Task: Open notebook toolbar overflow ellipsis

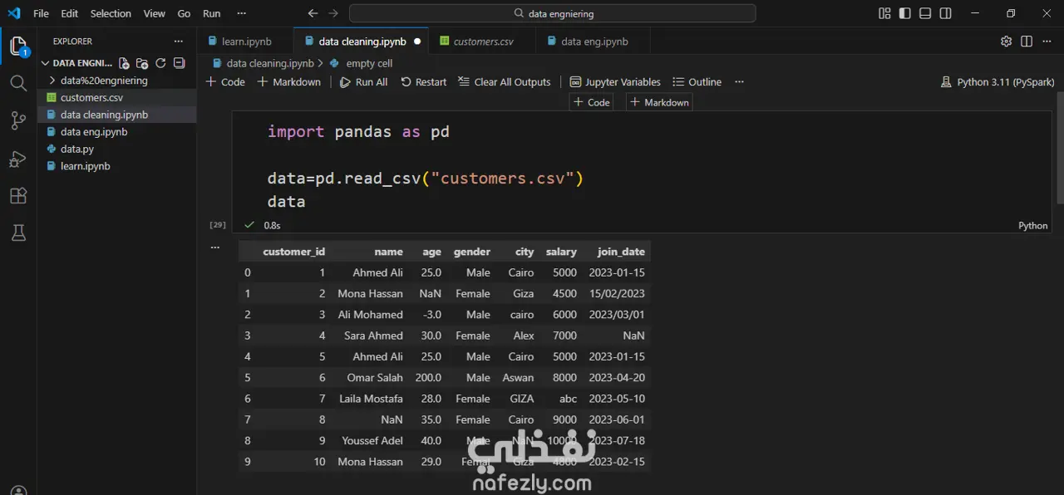Action: click(x=739, y=81)
